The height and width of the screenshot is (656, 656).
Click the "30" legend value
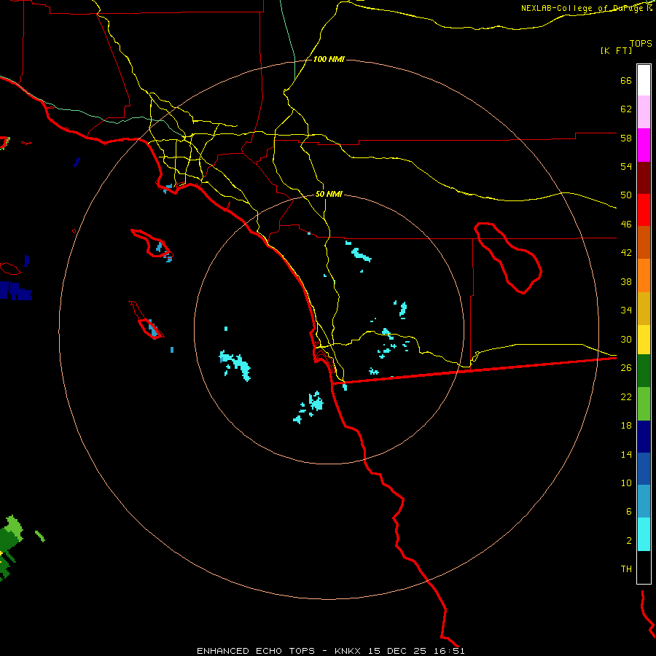(626, 339)
